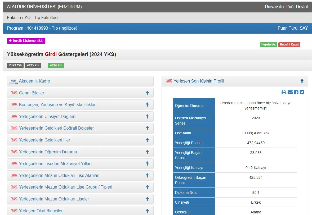Click the Öğrenim Durumu row header
Viewport: 312px width, 215px height.
point(194,106)
